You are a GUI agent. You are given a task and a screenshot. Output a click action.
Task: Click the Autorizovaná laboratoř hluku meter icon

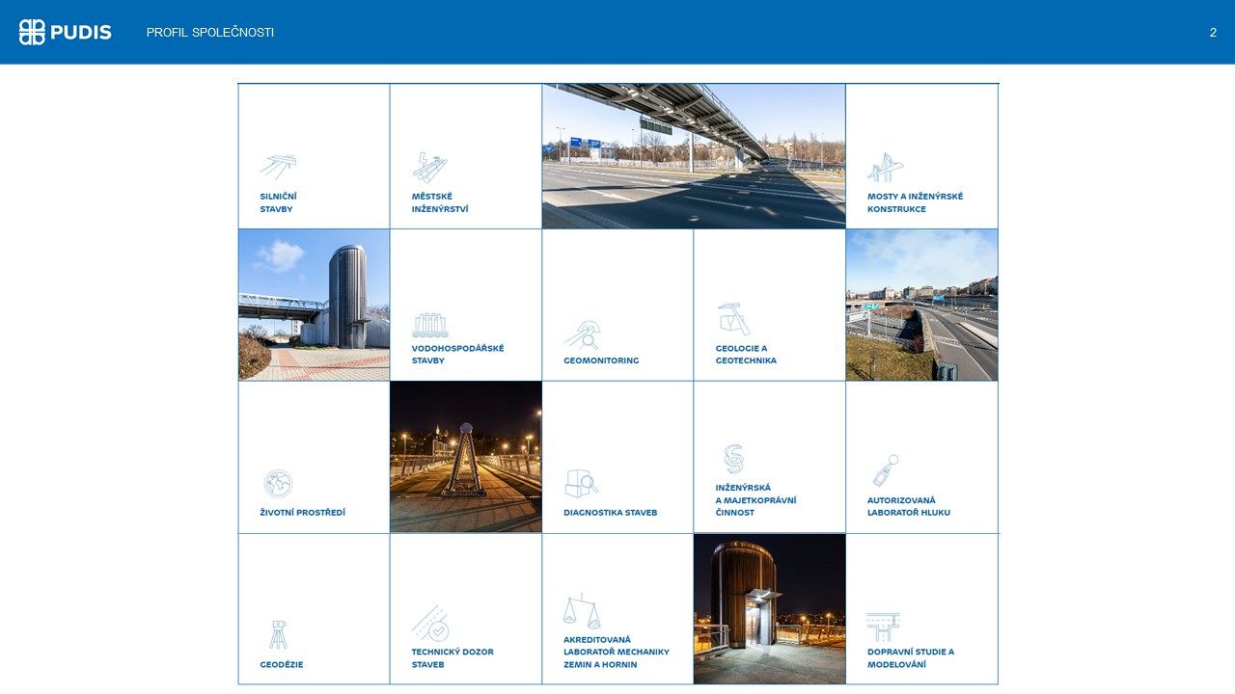tap(886, 470)
